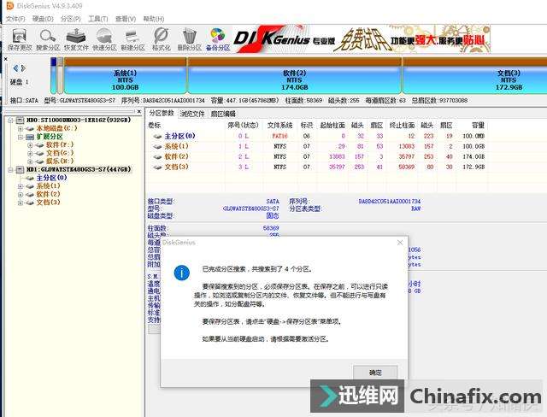Screen dimensions: 547x417
Task: Select the 系统(1) row in the partition table
Action: 317,146
